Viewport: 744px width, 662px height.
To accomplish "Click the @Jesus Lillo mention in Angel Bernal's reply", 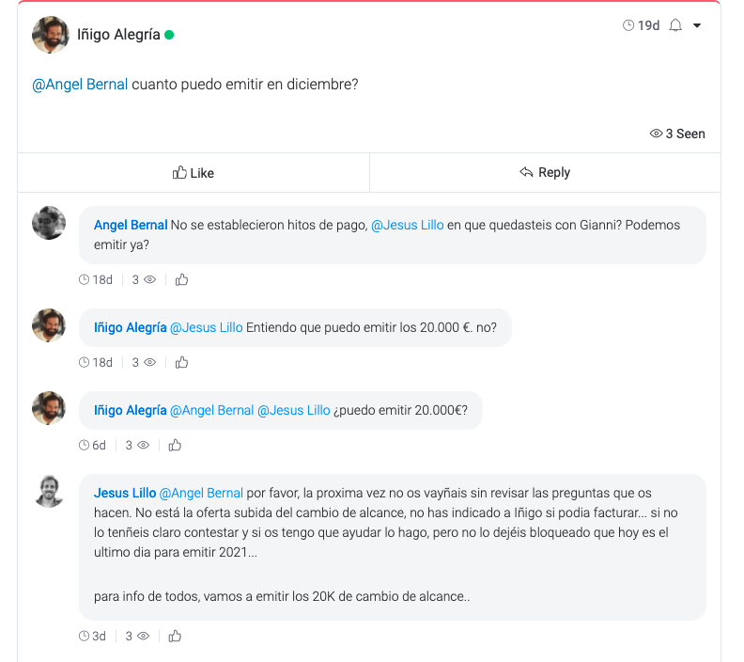I will tap(407, 226).
